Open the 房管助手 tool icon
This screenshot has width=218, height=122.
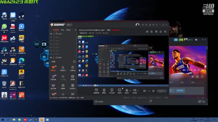(x=63, y=68)
